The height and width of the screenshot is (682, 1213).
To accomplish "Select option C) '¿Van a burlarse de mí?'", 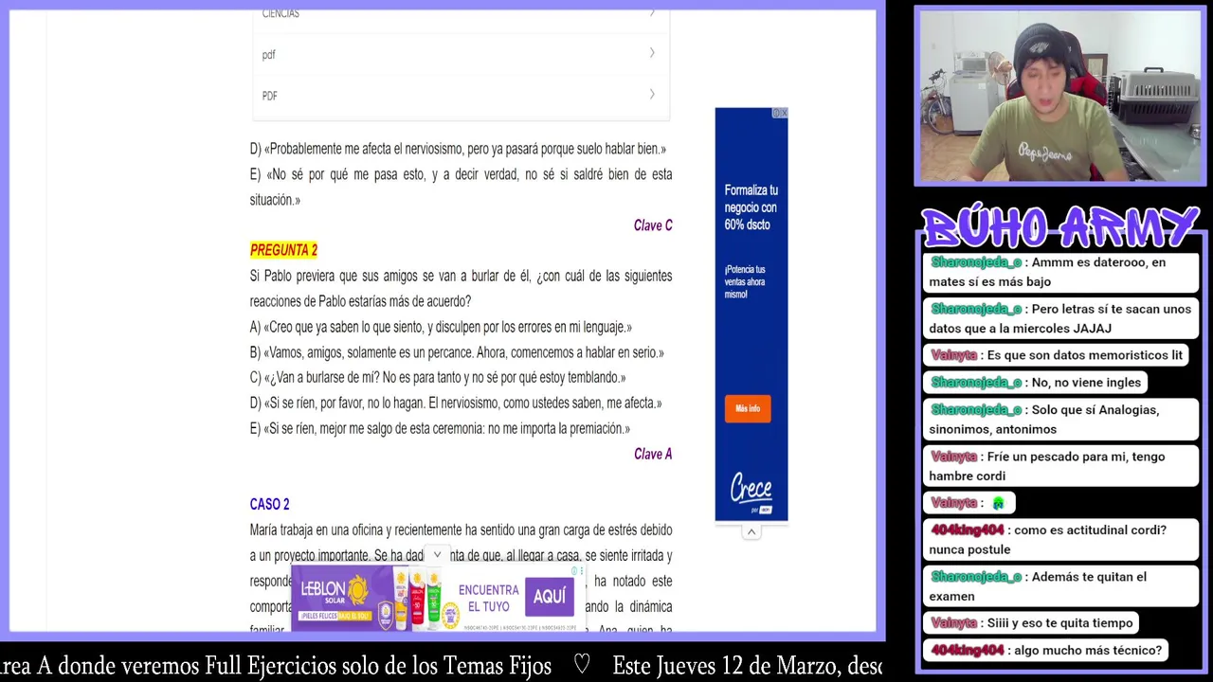I will [x=438, y=377].
